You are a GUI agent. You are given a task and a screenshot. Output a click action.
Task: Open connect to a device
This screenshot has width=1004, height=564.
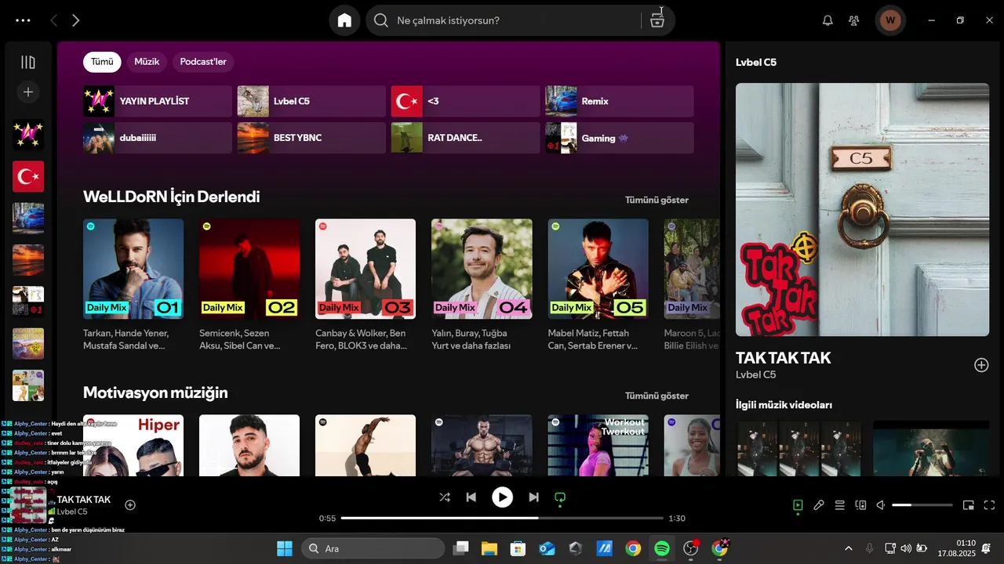point(860,505)
